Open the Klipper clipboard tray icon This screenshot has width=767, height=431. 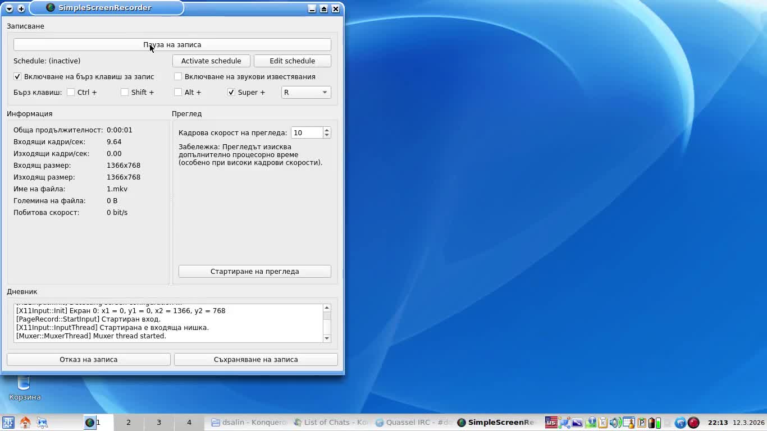coord(603,423)
